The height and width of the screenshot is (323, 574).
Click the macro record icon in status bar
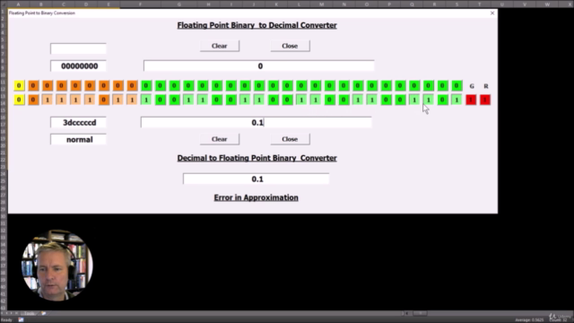click(x=21, y=320)
